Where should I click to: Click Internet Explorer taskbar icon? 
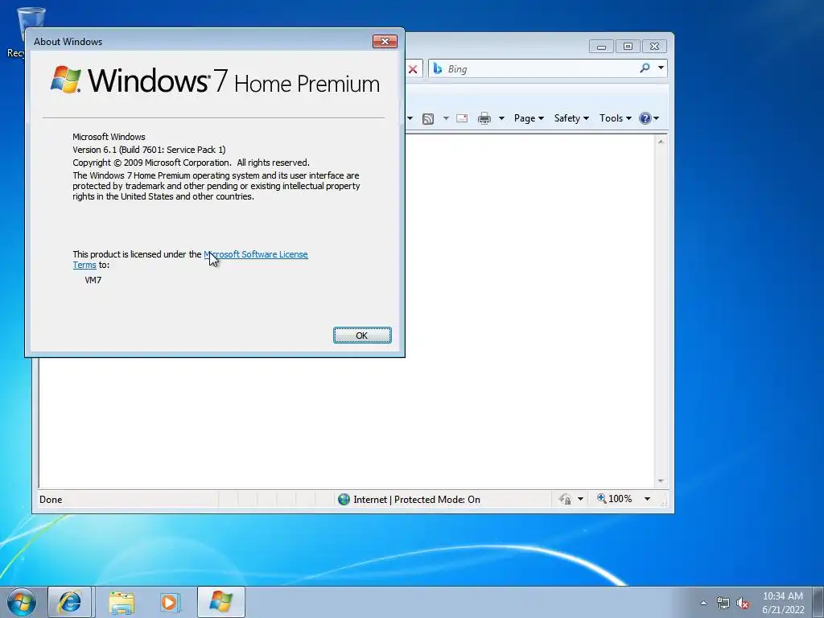pyautogui.click(x=70, y=602)
